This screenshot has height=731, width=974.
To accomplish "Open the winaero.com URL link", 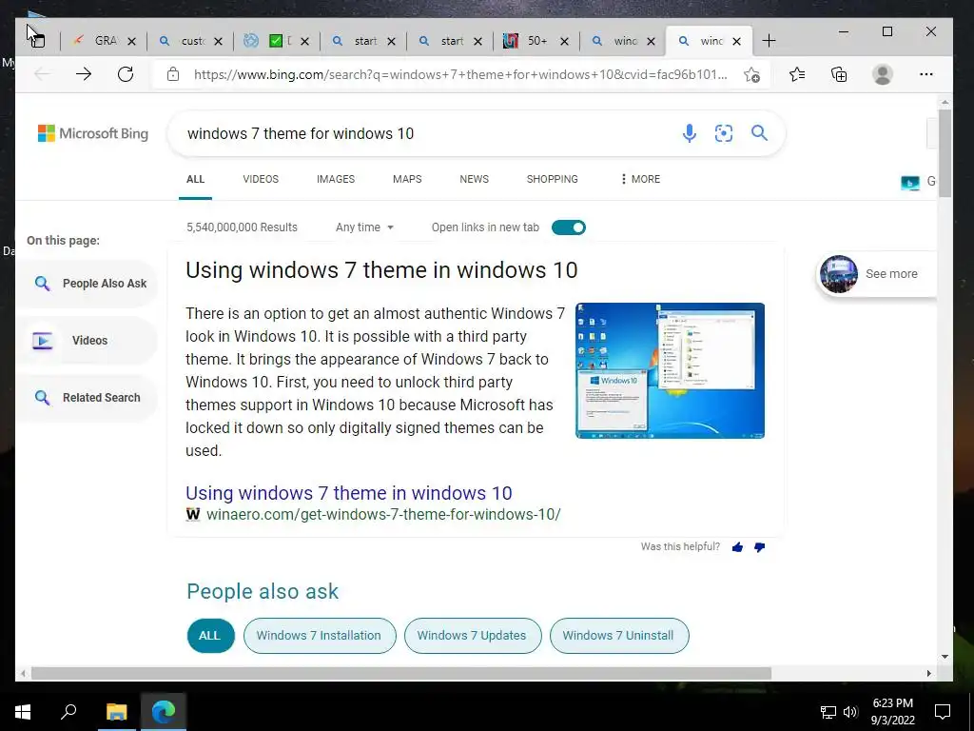I will point(383,515).
